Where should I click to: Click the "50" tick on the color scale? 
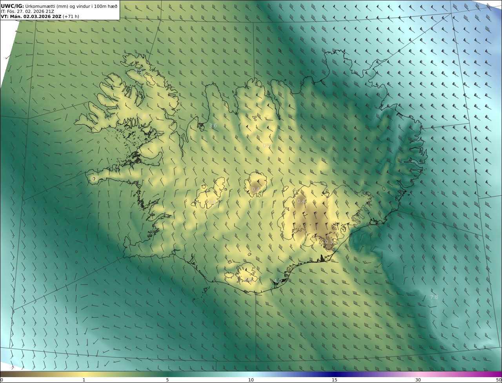[x=498, y=380]
